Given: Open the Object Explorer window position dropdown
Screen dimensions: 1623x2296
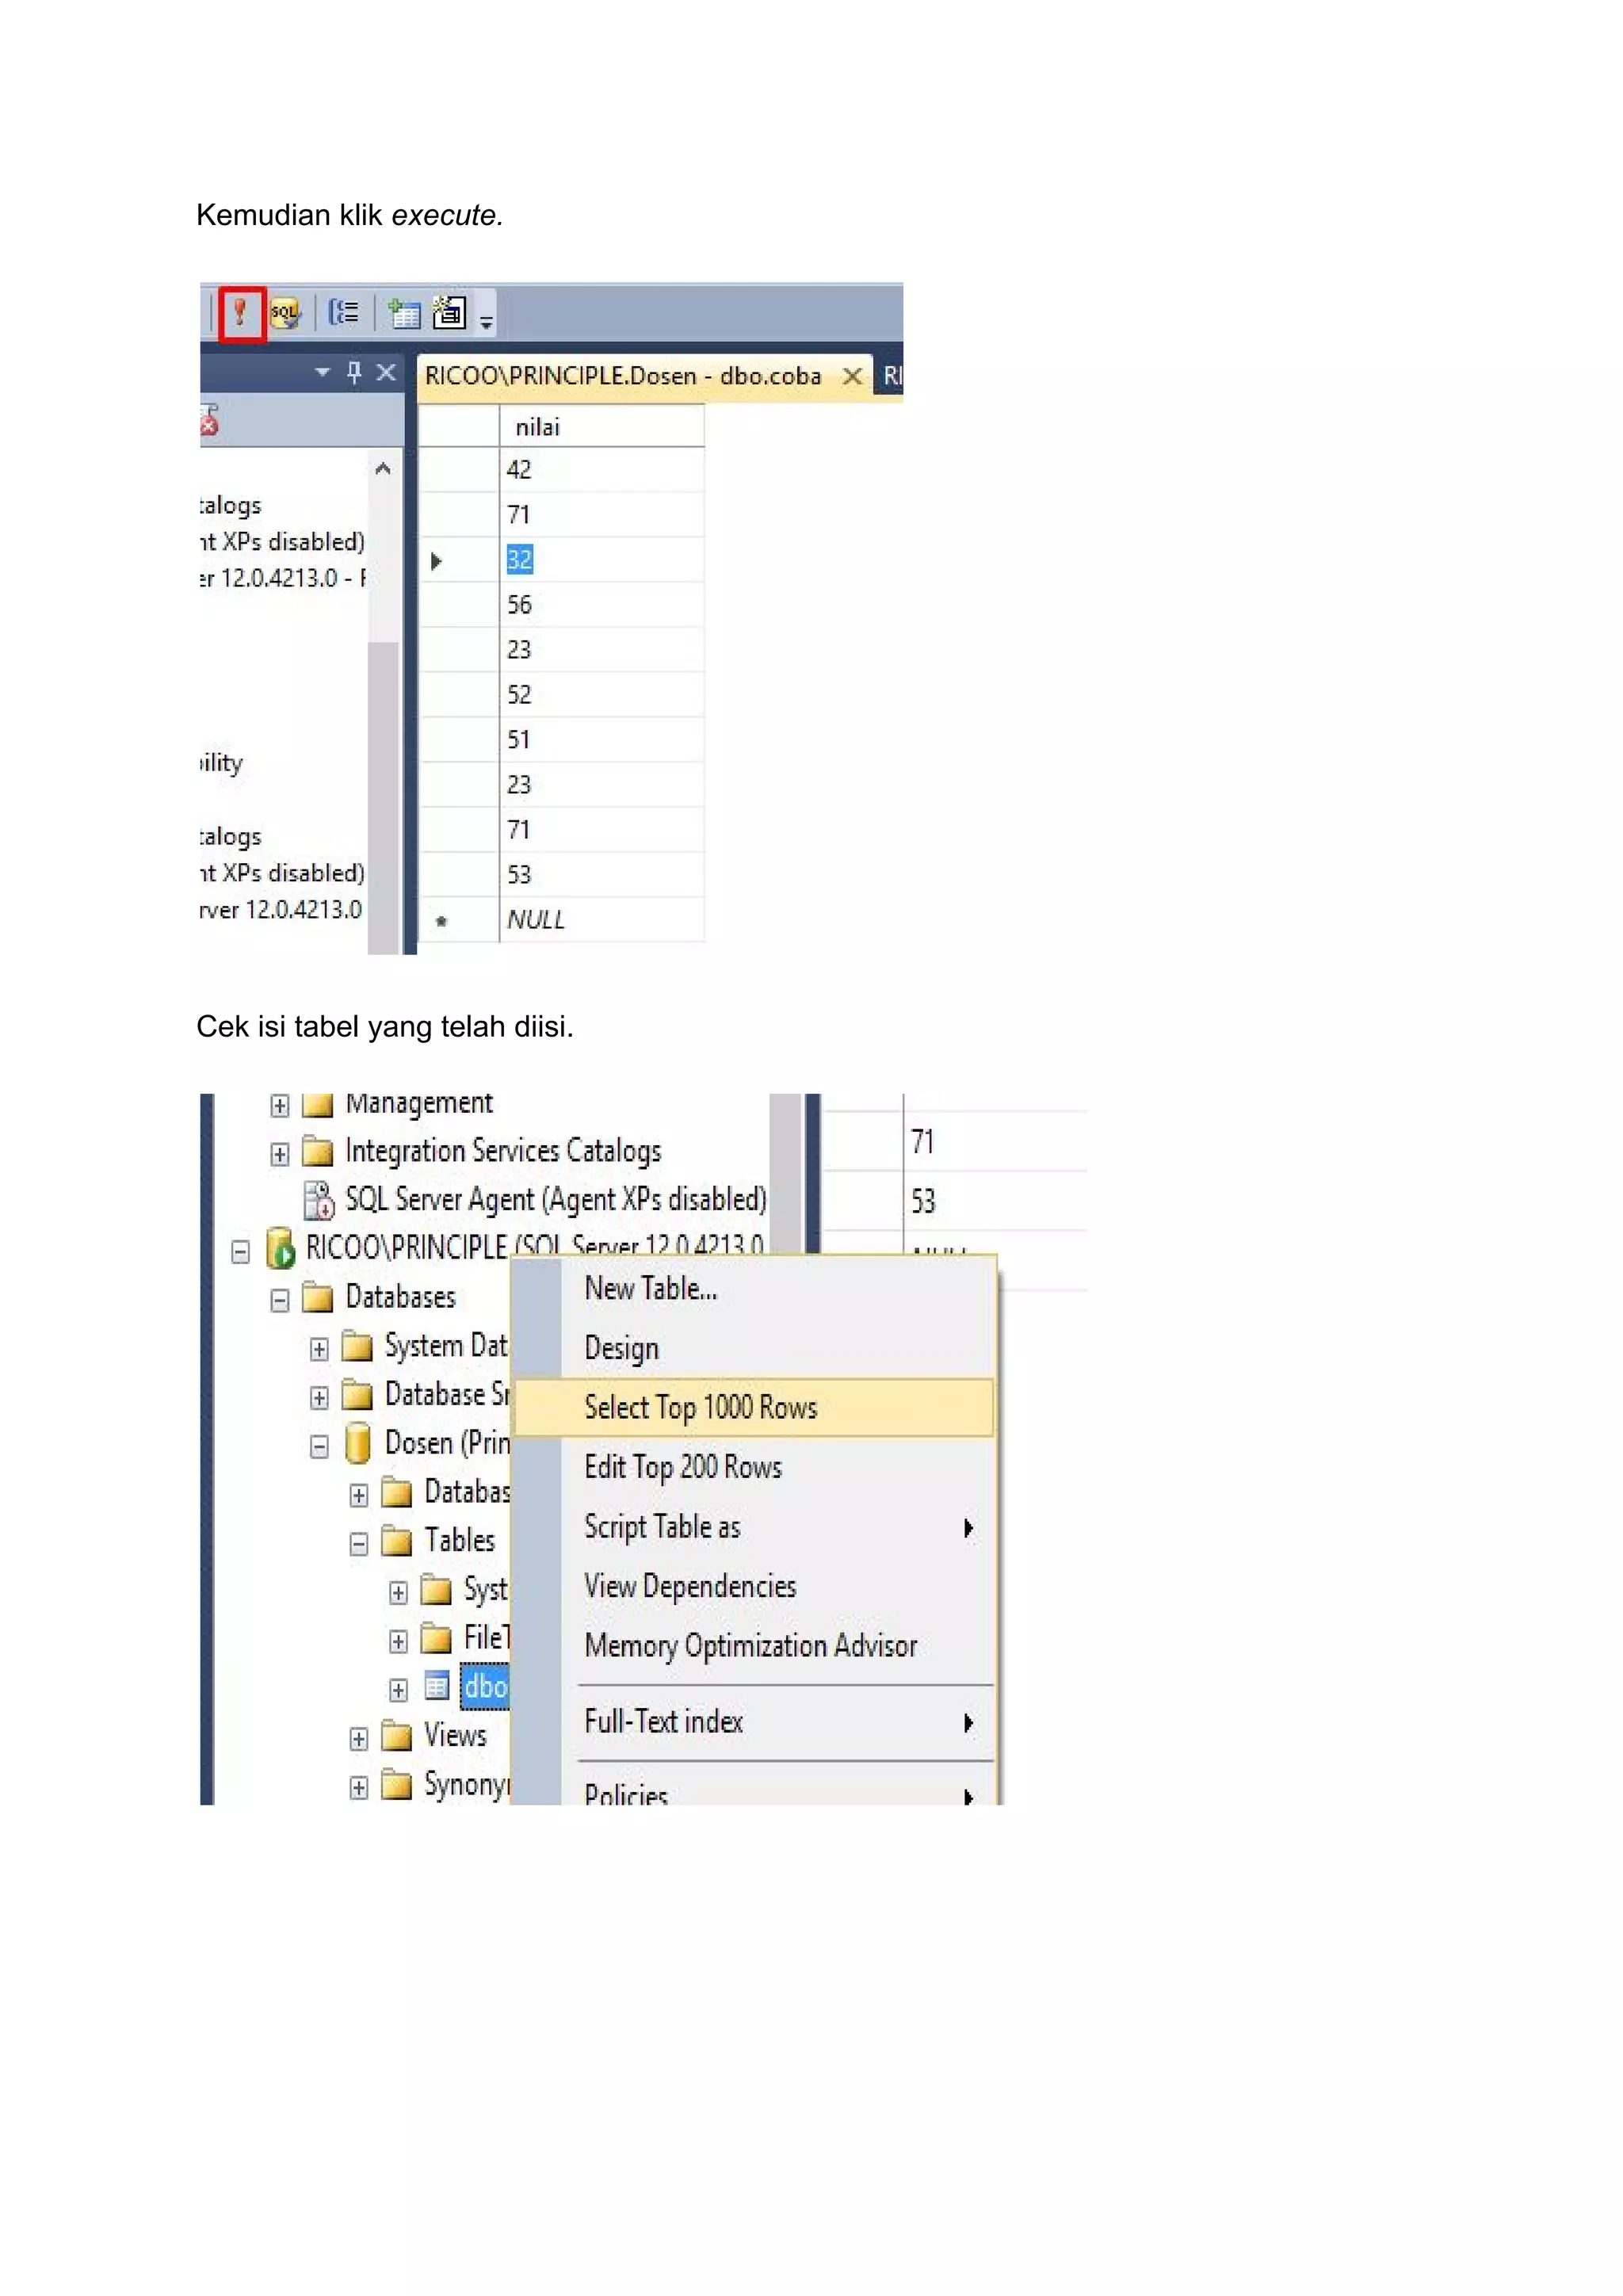Looking at the screenshot, I should 322,372.
